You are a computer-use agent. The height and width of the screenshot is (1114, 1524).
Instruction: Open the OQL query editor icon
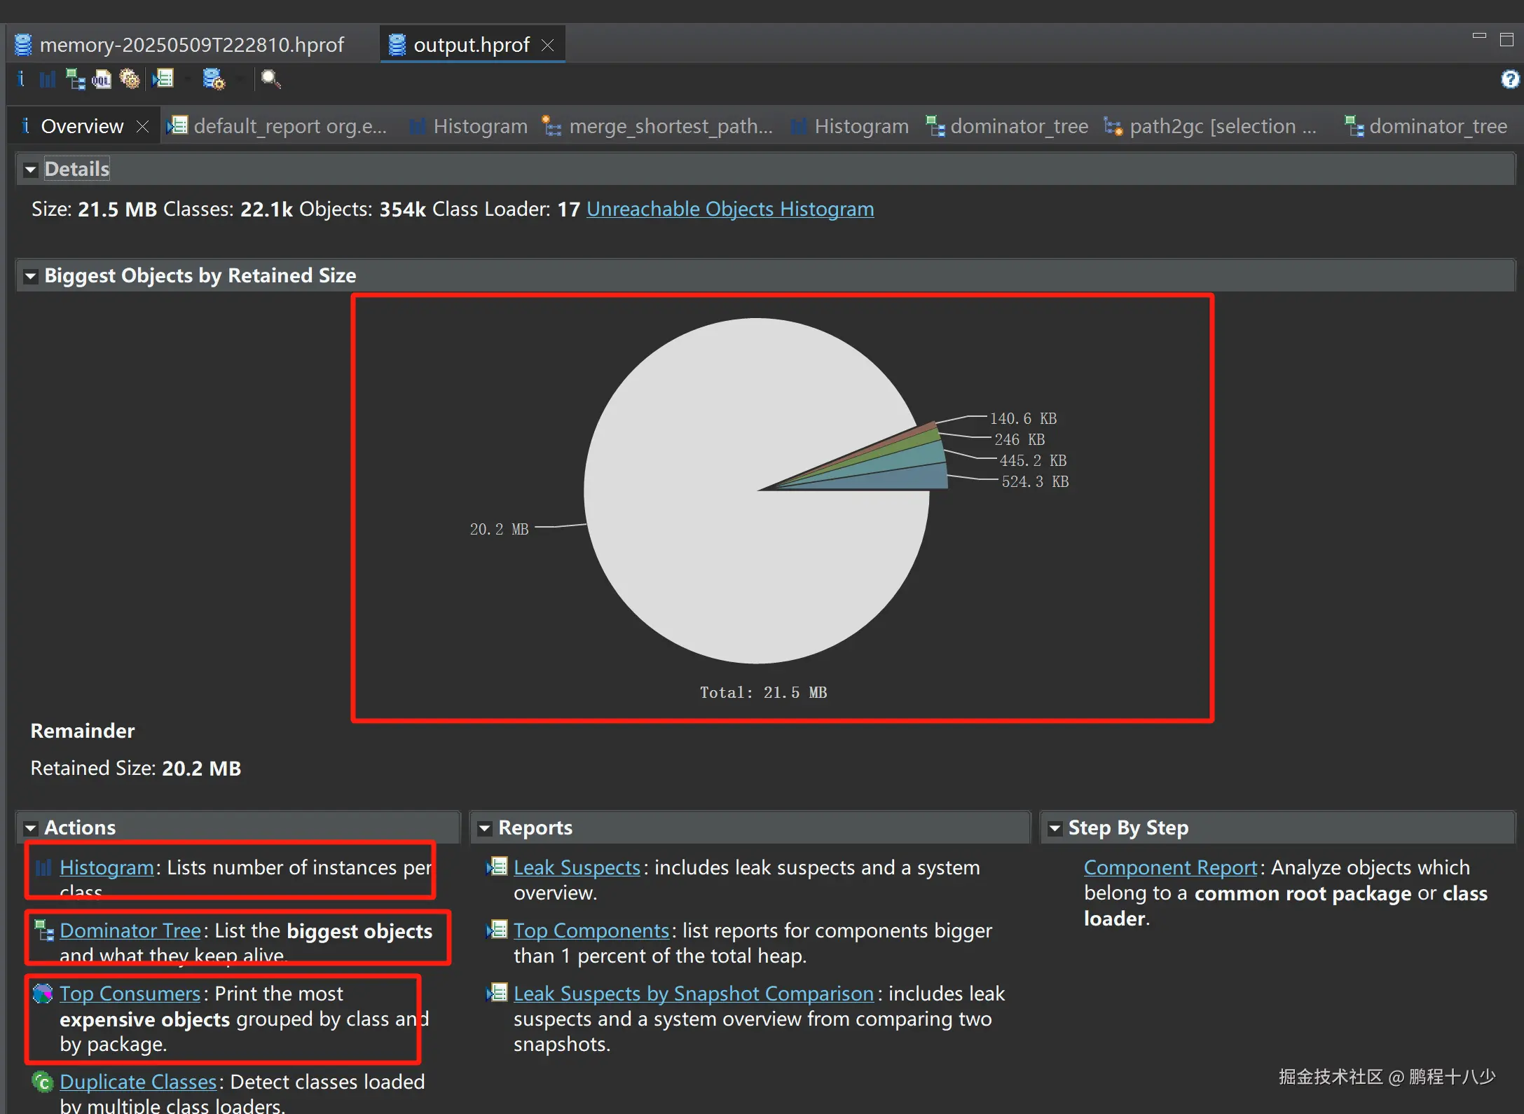102,79
